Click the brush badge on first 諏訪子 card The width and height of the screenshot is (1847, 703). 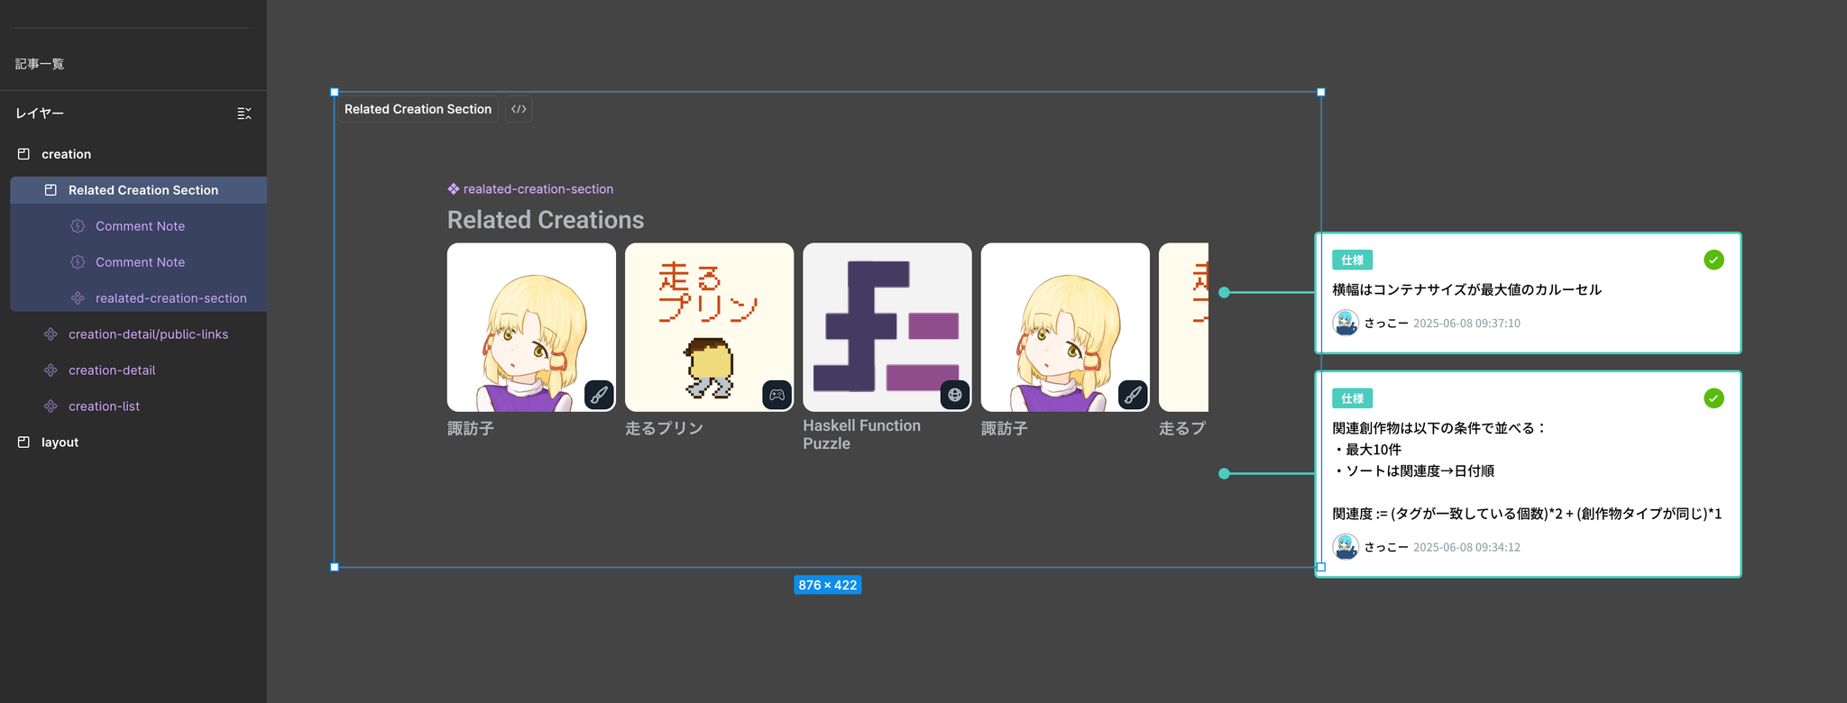599,395
